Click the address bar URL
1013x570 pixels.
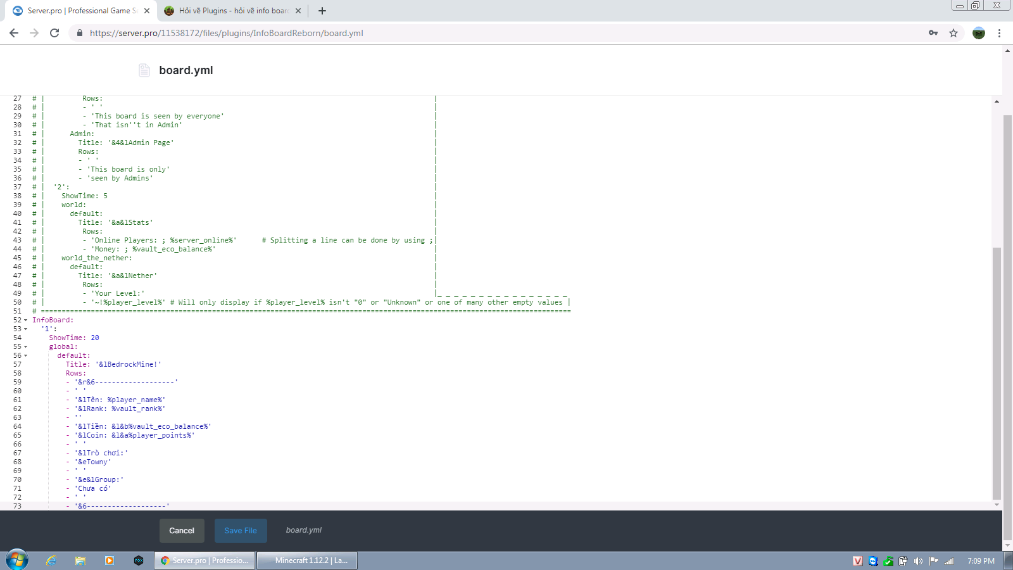227,33
